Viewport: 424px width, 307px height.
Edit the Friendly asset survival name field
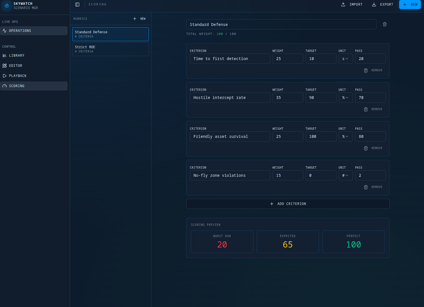click(230, 136)
